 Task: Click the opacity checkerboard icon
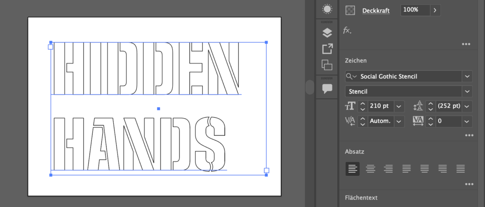pos(350,10)
